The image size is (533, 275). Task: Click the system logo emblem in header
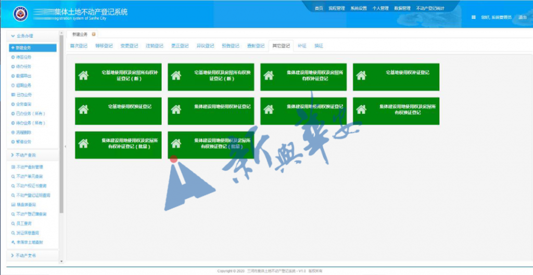[20, 14]
